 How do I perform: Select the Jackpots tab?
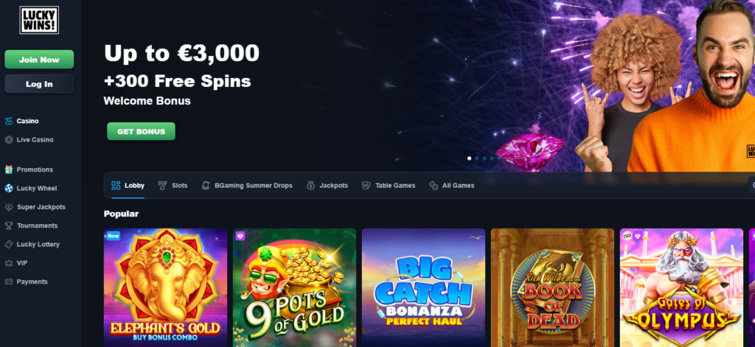pyautogui.click(x=327, y=186)
